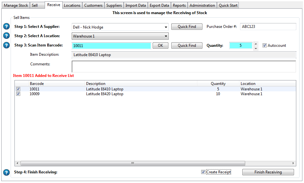Screen dimensions: 304x183
Task: Click the list scrollbar right arrow
Action: 293,163
